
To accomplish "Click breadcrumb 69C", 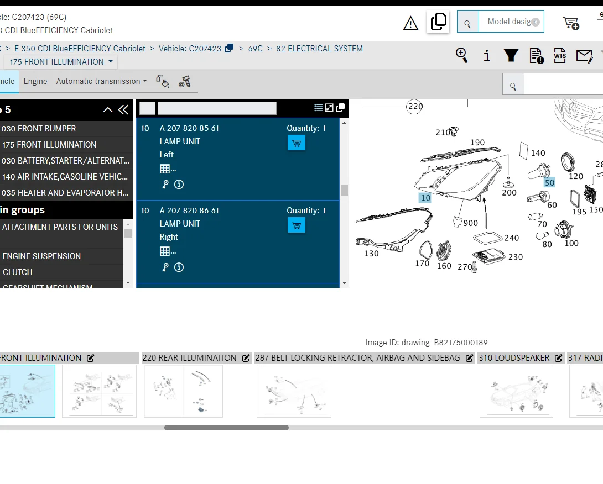I will [x=256, y=49].
